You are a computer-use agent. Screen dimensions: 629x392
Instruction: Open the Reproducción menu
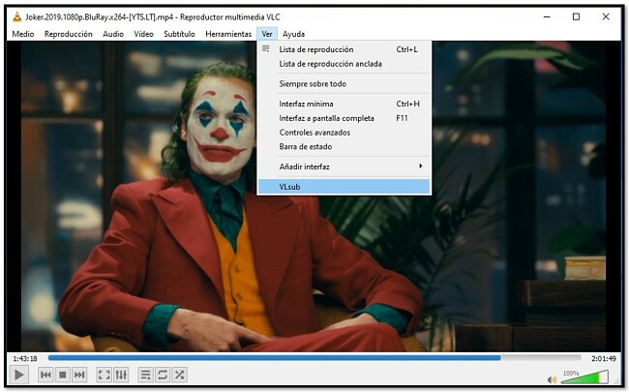click(68, 34)
